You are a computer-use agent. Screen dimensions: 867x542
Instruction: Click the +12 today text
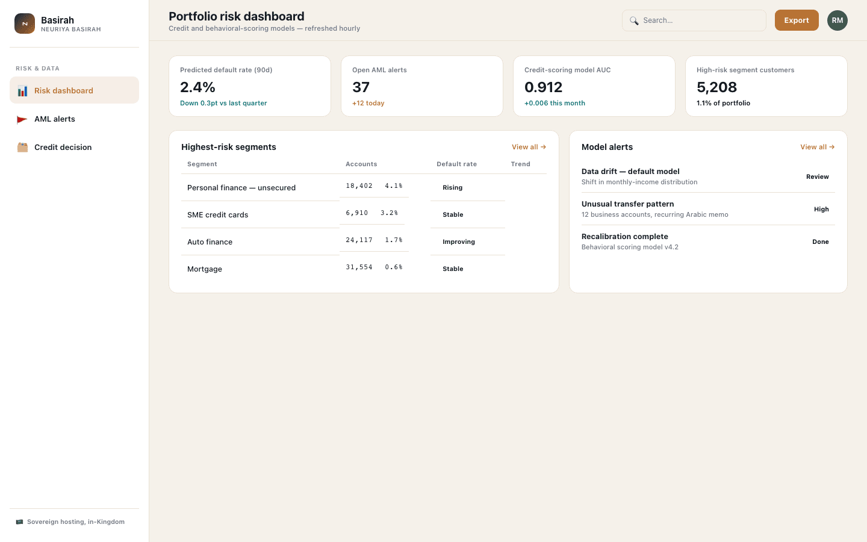(368, 103)
